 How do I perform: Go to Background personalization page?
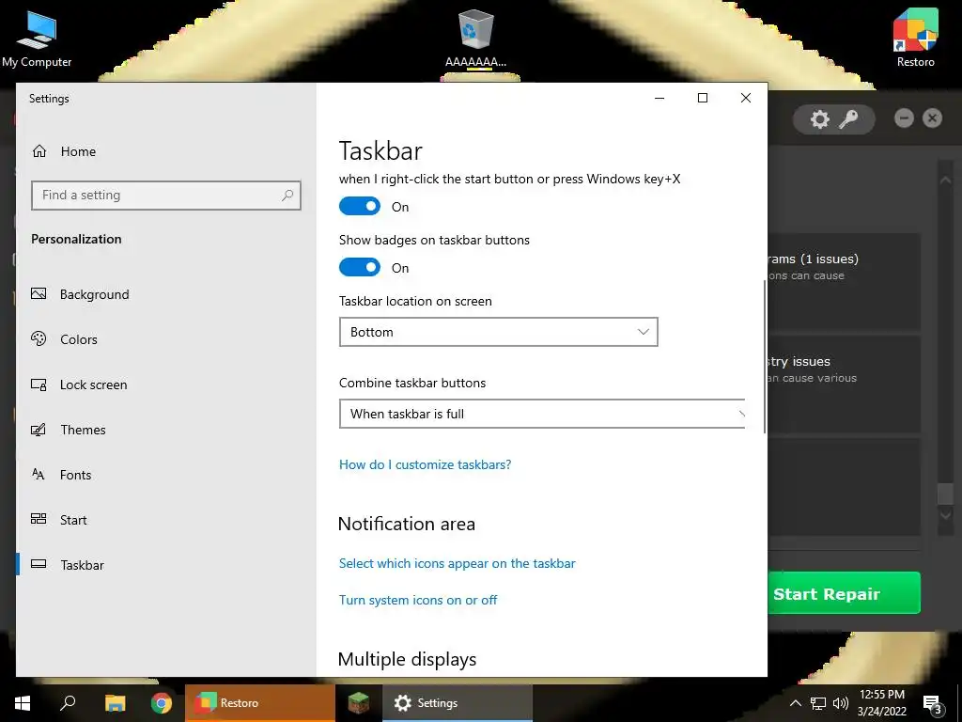(x=95, y=294)
